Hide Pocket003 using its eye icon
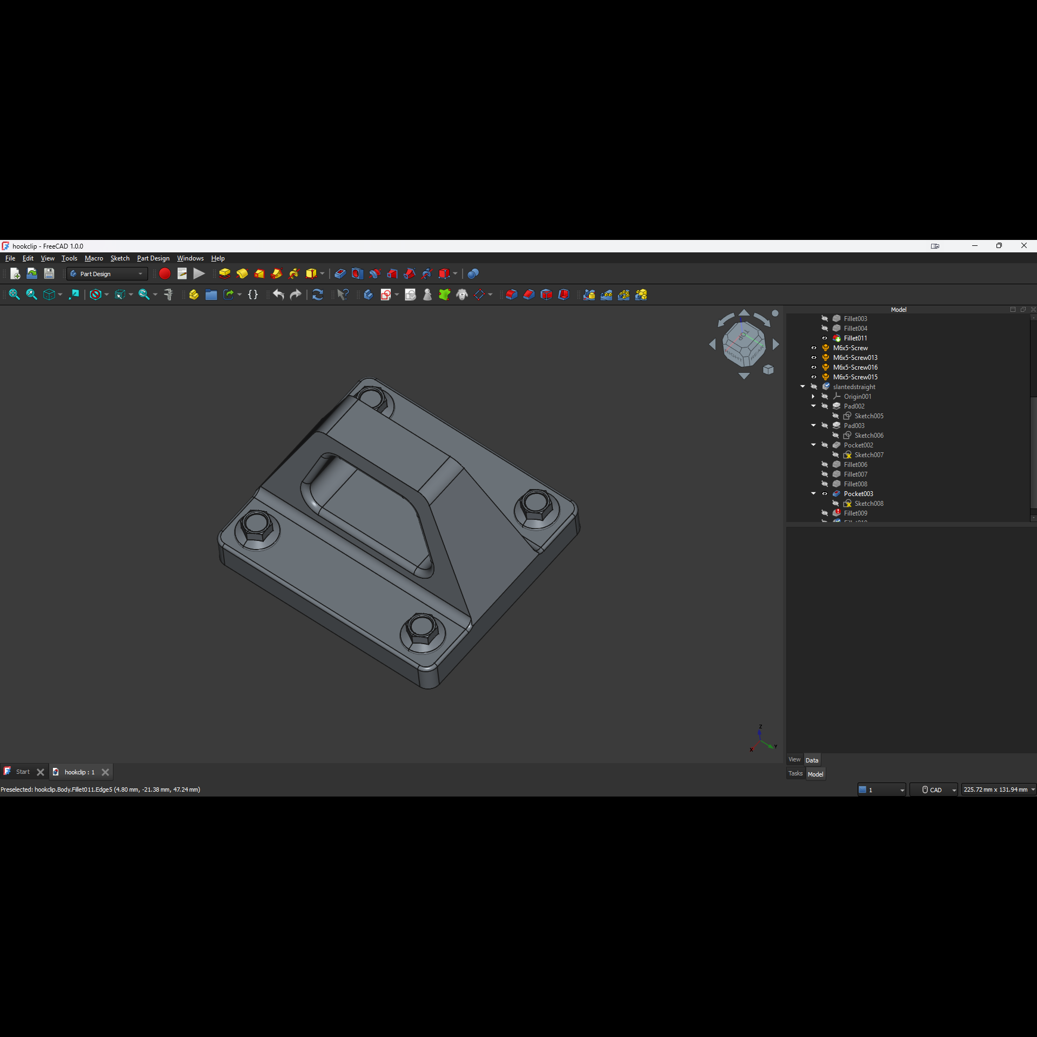 825,494
